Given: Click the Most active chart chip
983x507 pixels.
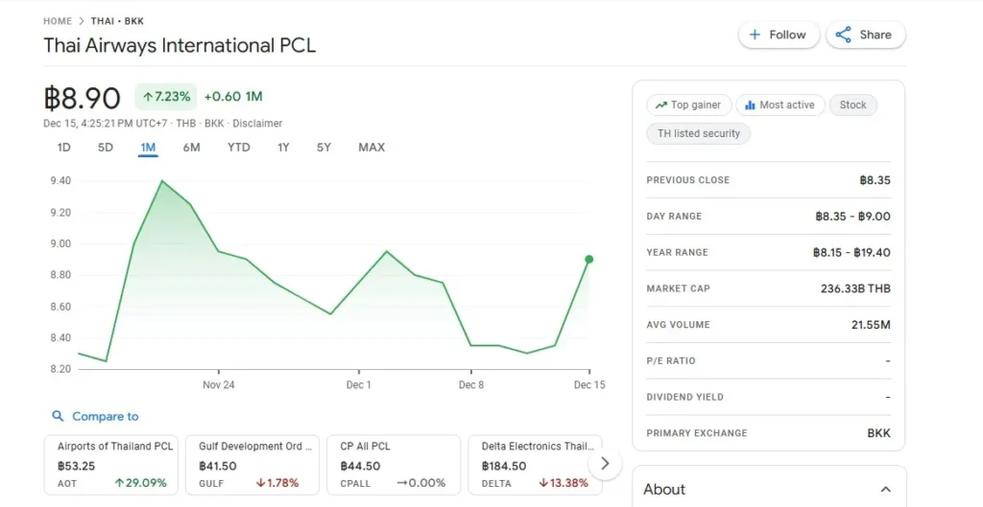Looking at the screenshot, I should pos(779,105).
